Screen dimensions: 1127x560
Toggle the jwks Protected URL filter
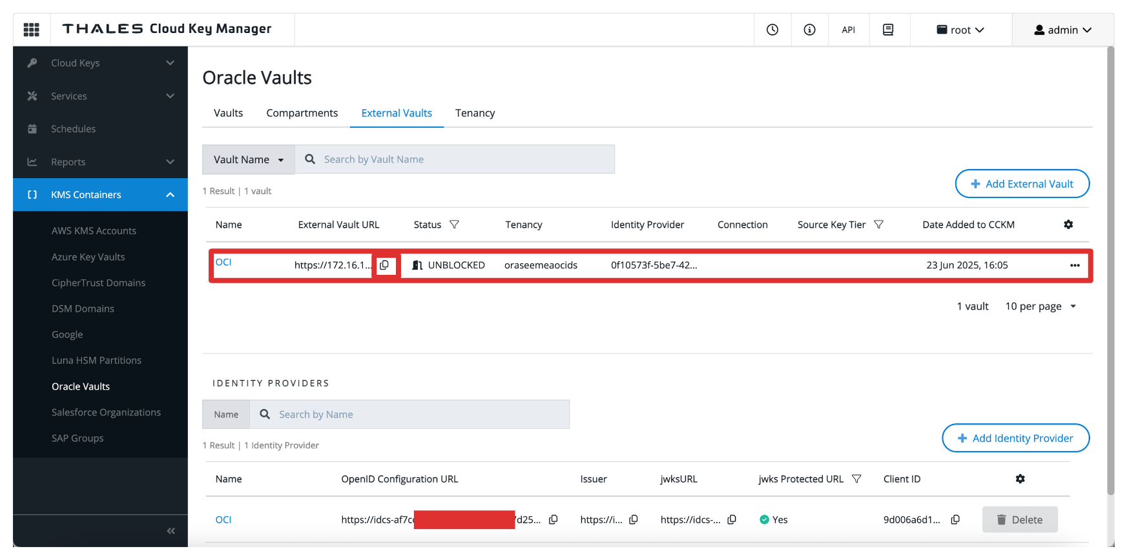coord(856,479)
